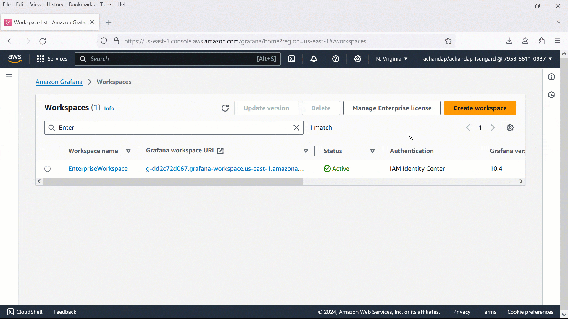Screen dimensions: 568x319
Task: Open the side navigation hamburger menu
Action: (x=9, y=77)
